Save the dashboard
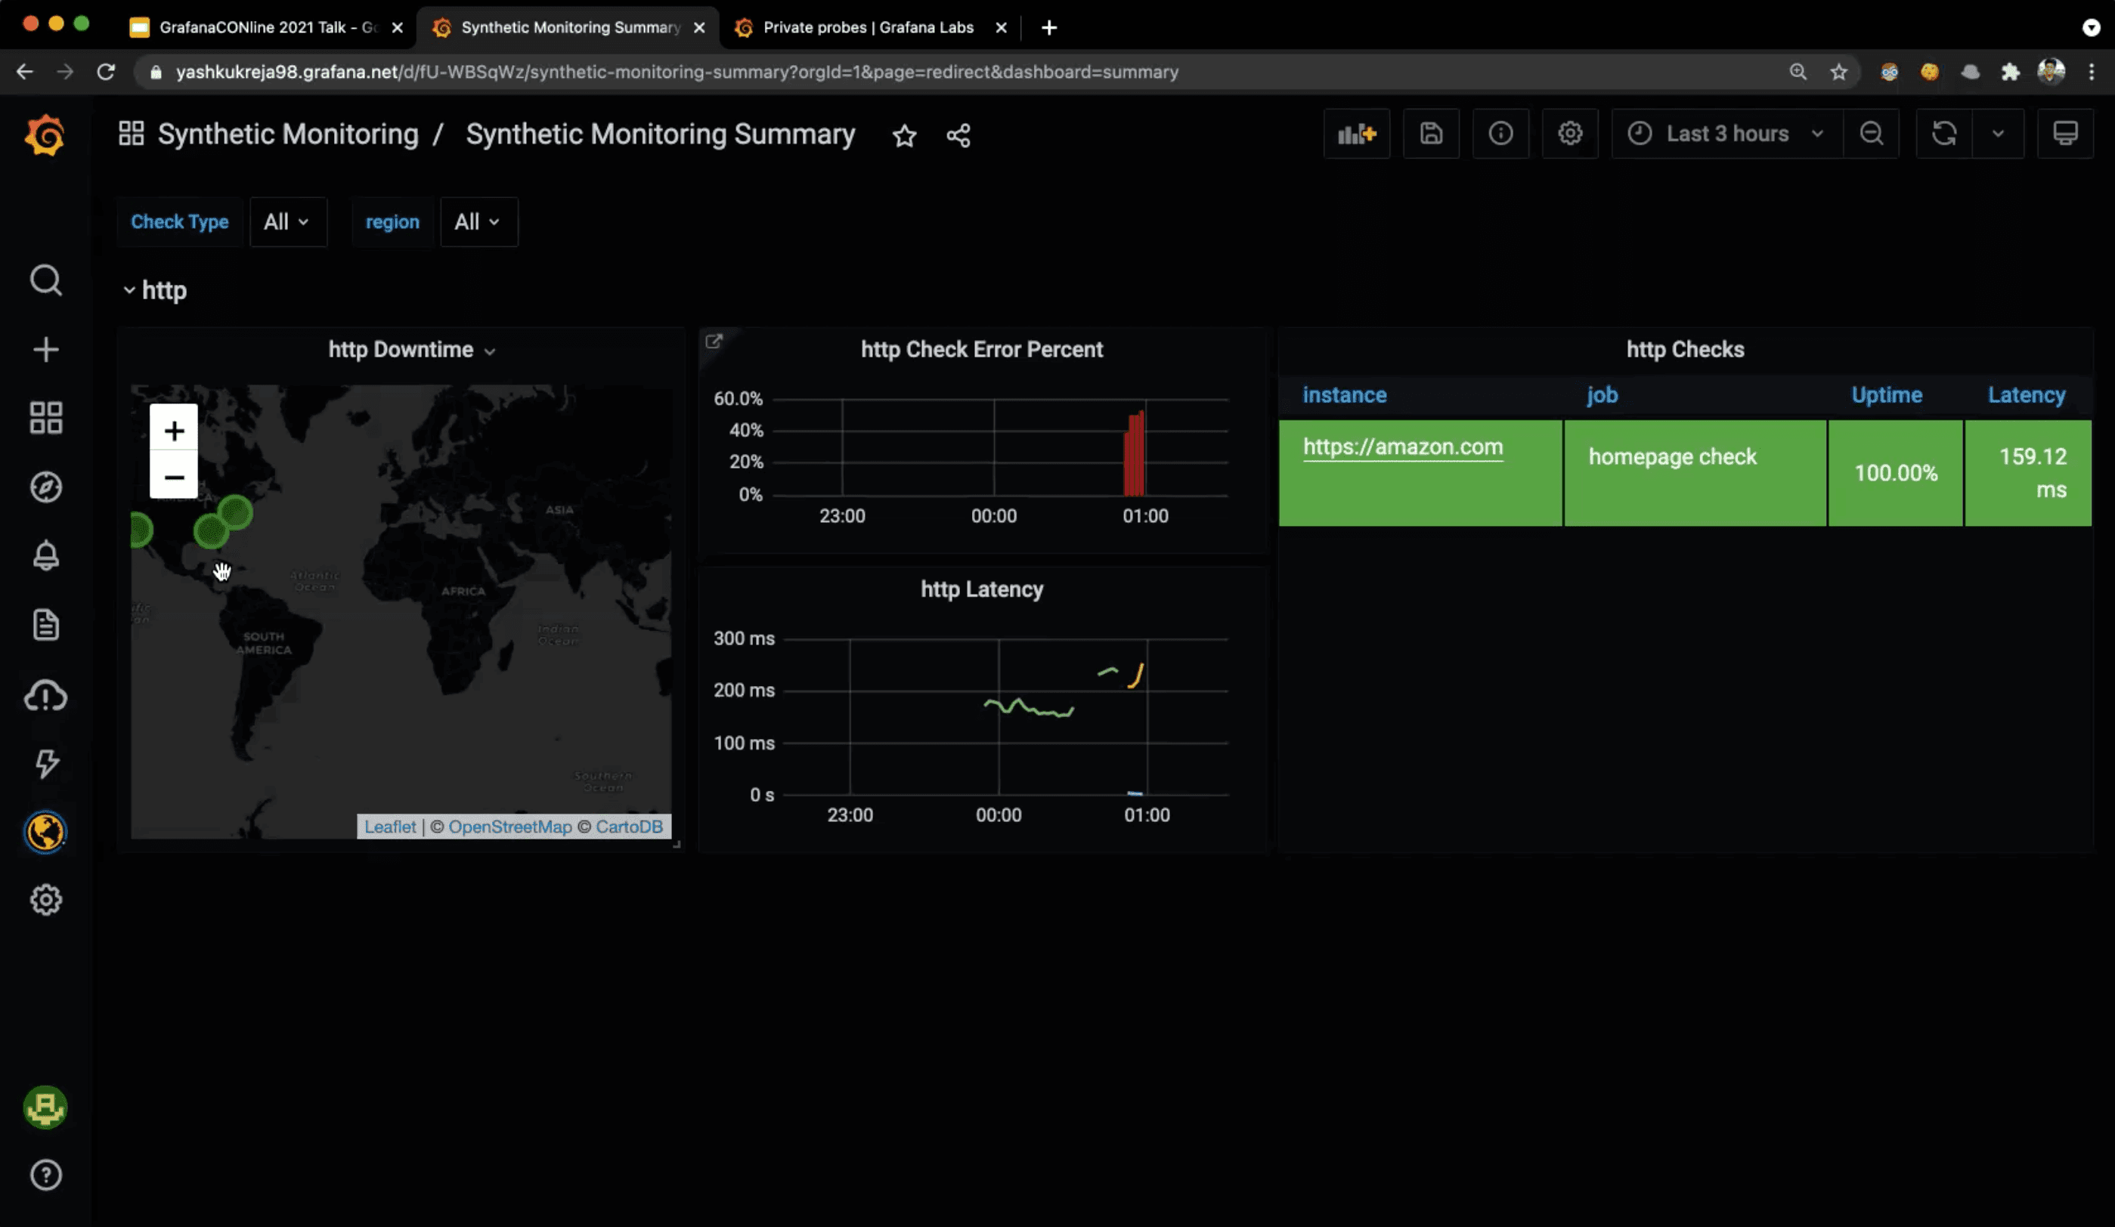This screenshot has height=1227, width=2115. (x=1431, y=134)
